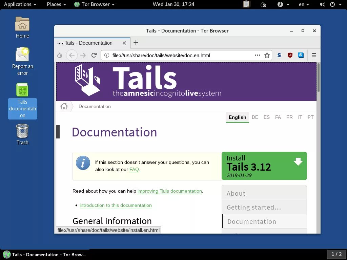Select the English language tab
This screenshot has width=347, height=260.
pos(238,117)
